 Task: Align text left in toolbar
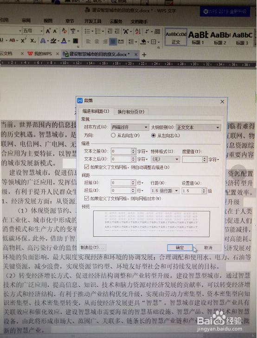click(88, 41)
